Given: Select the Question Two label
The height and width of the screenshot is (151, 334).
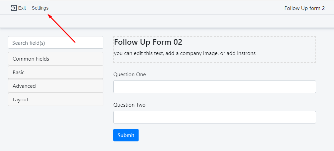Looking at the screenshot, I should (x=130, y=105).
